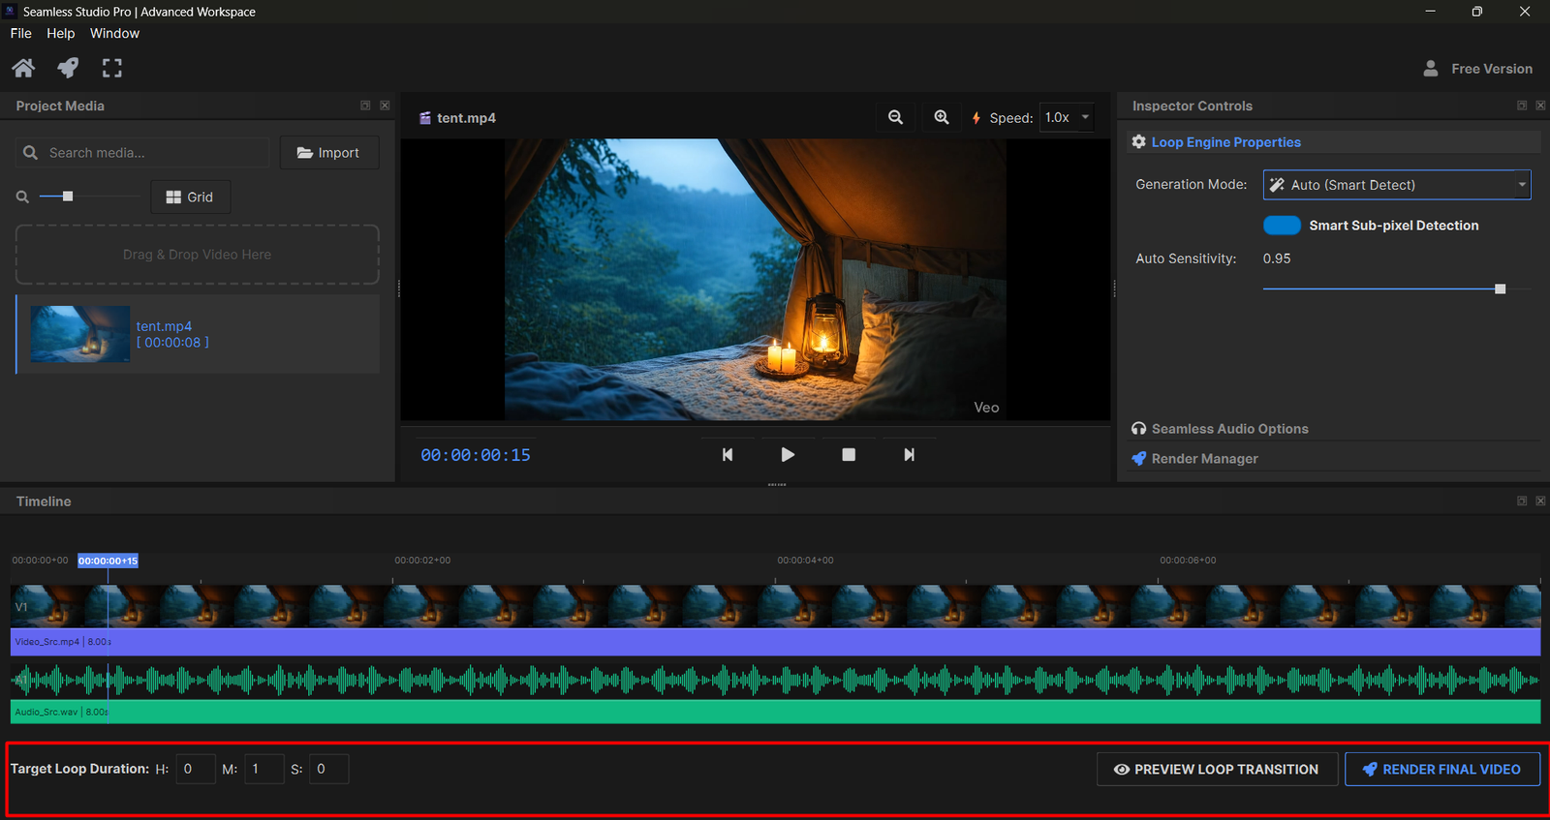Click the lightning speed icon

click(976, 117)
